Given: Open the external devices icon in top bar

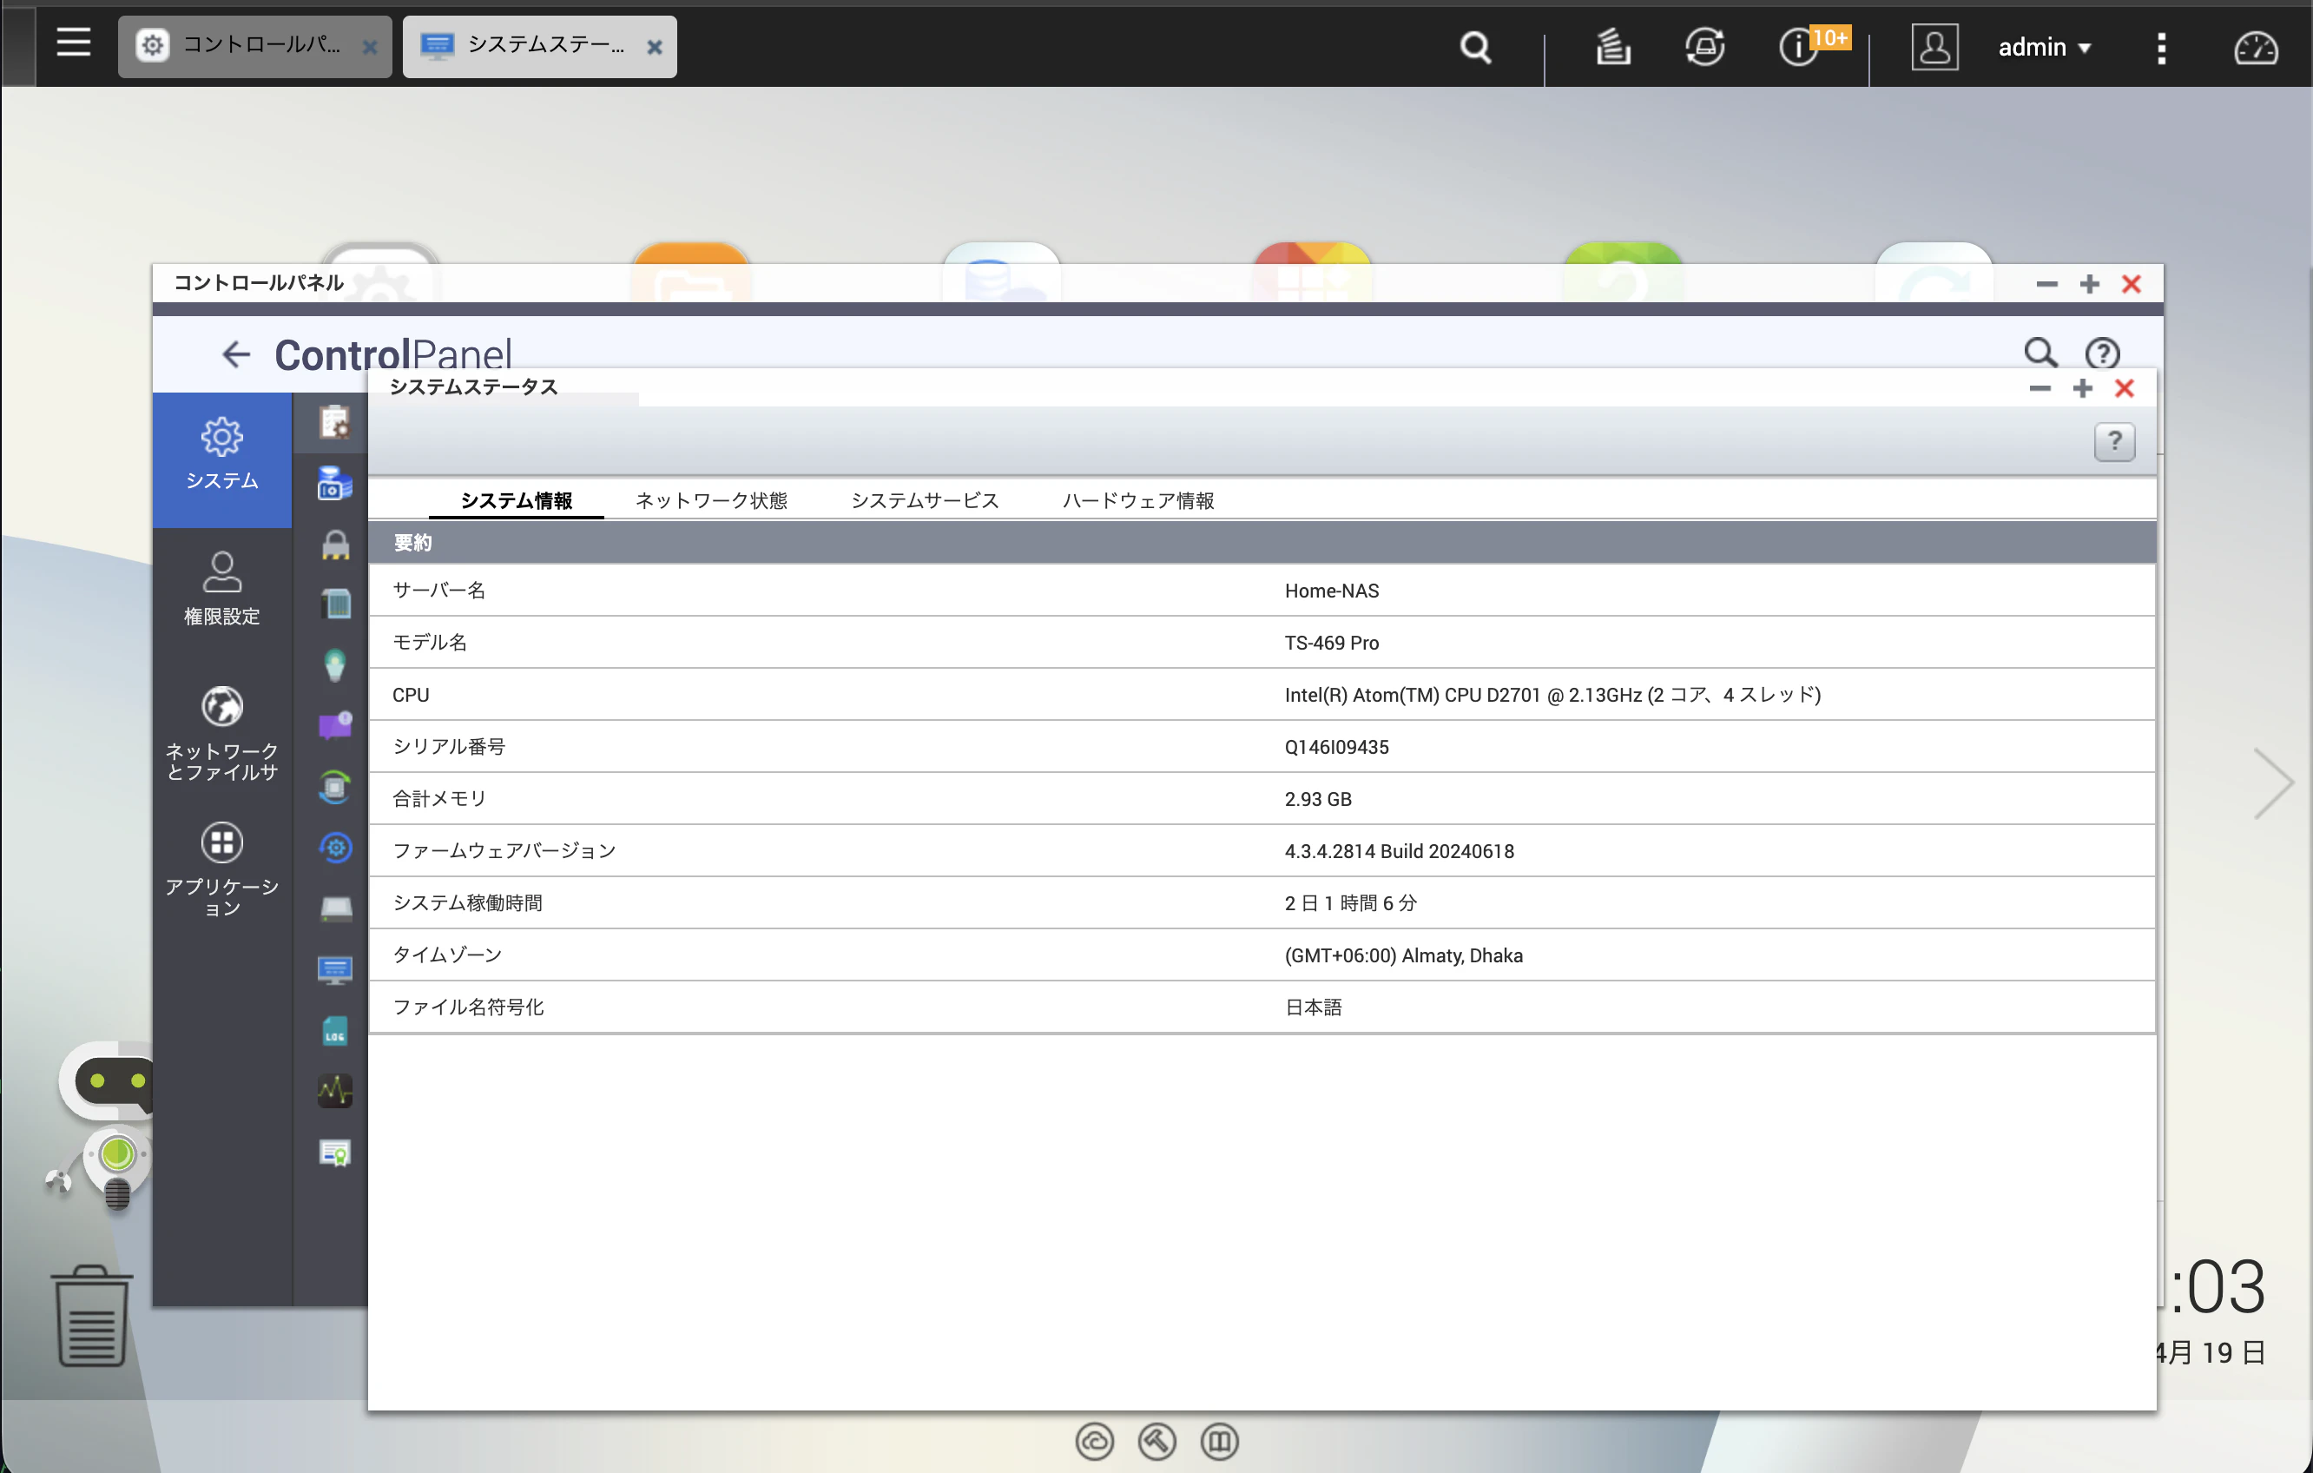Looking at the screenshot, I should (1705, 47).
